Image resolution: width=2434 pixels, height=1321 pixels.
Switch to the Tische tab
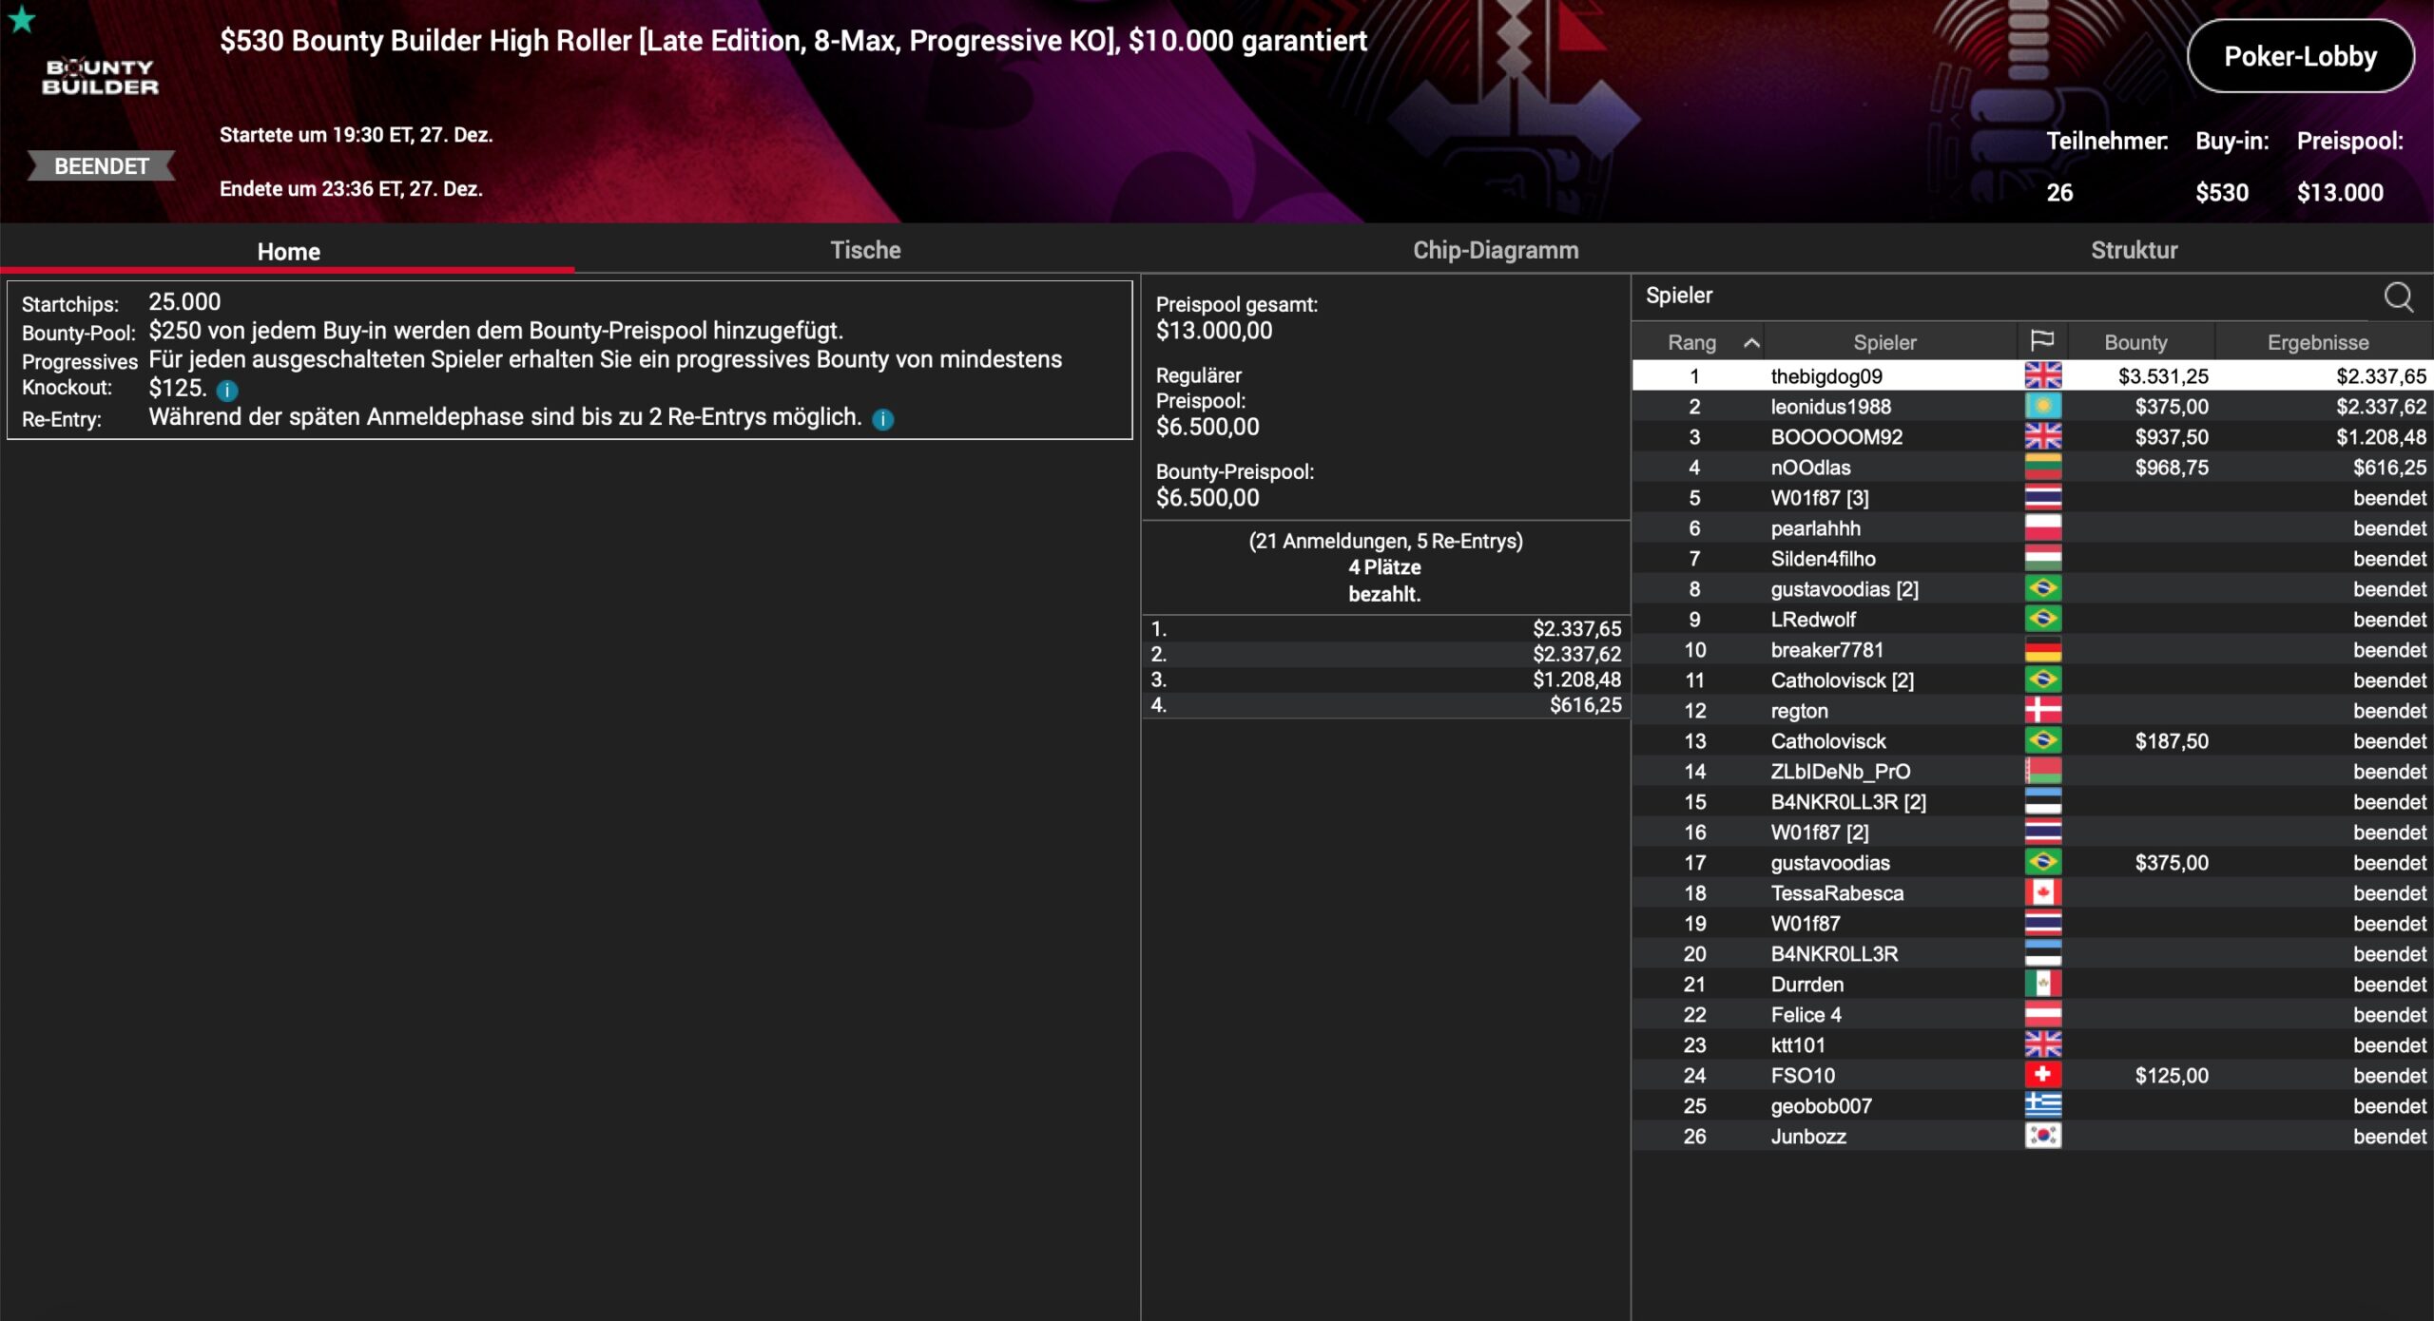865,250
